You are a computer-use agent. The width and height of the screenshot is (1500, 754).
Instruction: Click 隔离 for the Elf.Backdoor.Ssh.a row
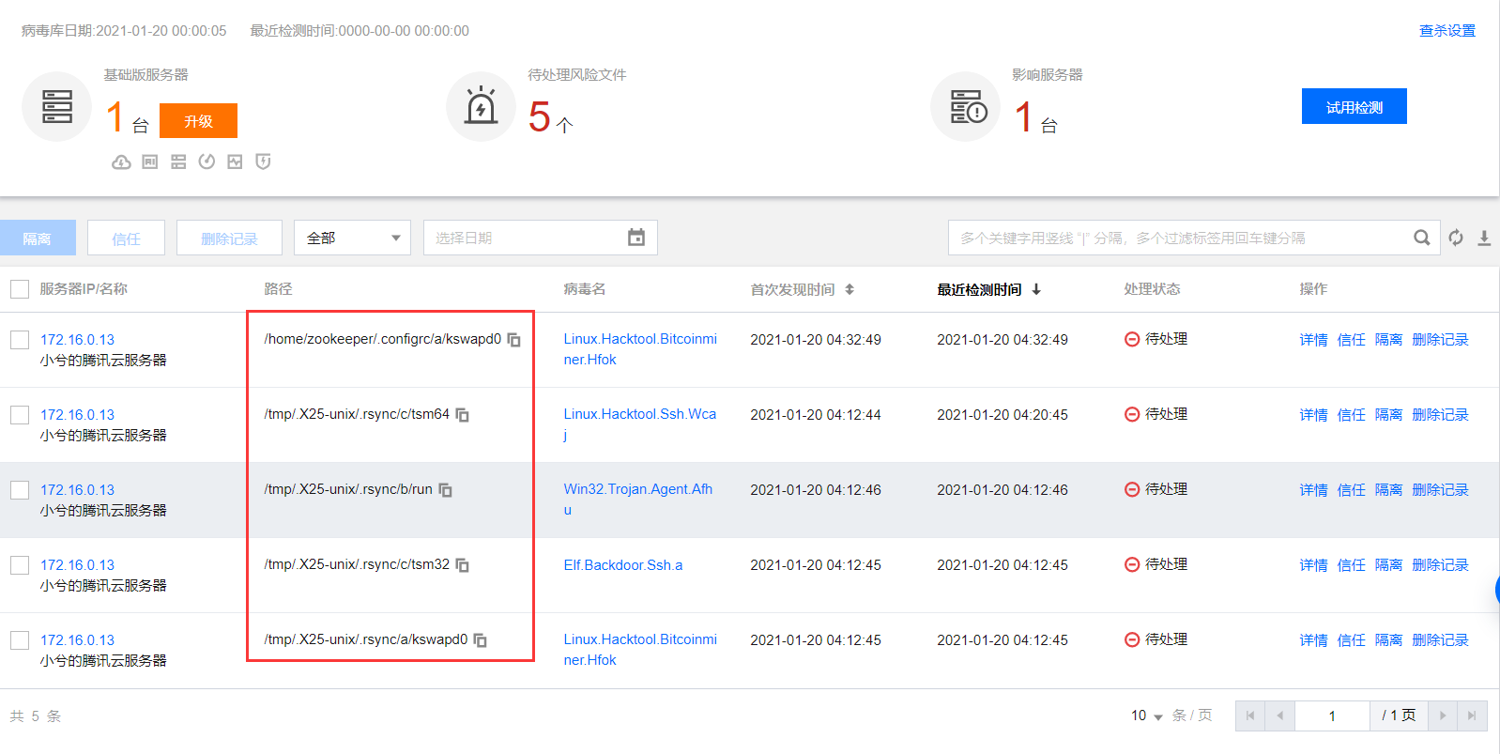pyautogui.click(x=1388, y=565)
